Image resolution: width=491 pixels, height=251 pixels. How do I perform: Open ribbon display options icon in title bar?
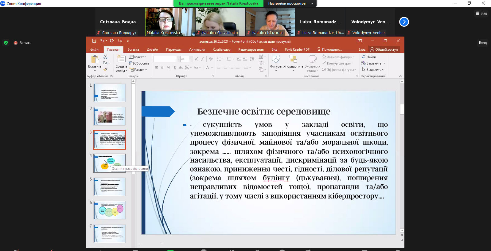[x=360, y=41]
